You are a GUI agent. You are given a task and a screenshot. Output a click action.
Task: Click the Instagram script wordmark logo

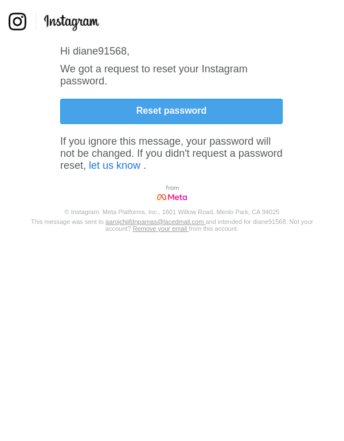pos(72,22)
